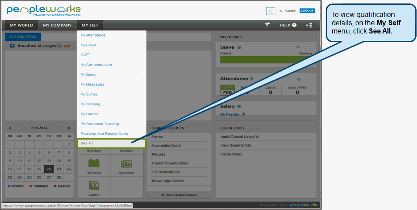The width and height of the screenshot is (417, 210).
Task: Click See All in My Self menu
Action: [x=111, y=143]
